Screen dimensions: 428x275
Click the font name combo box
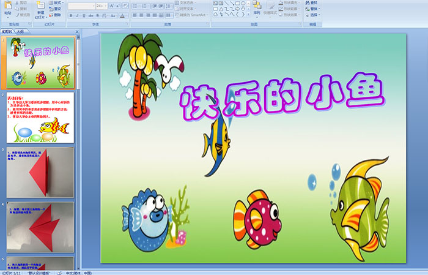point(81,6)
